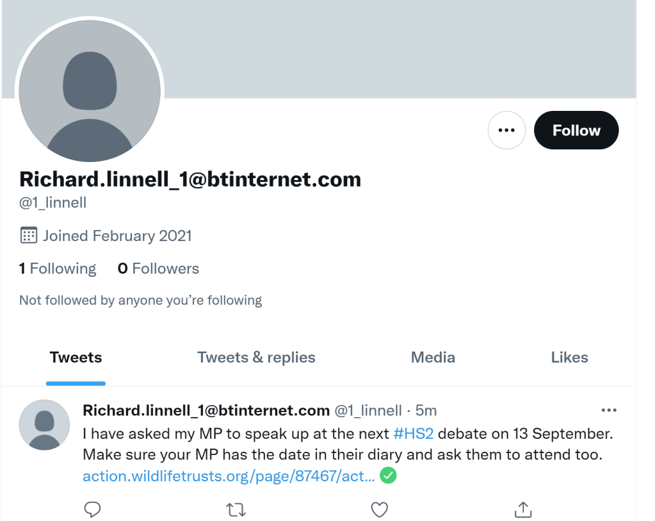Retweet the HS2 debate tweet

236,509
